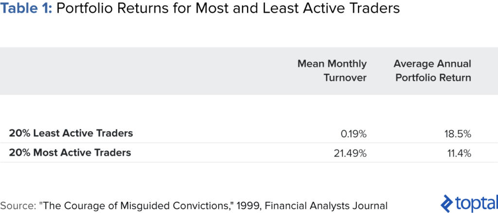
Task: Click the words Portfolio Return in the header
Action: [433, 77]
